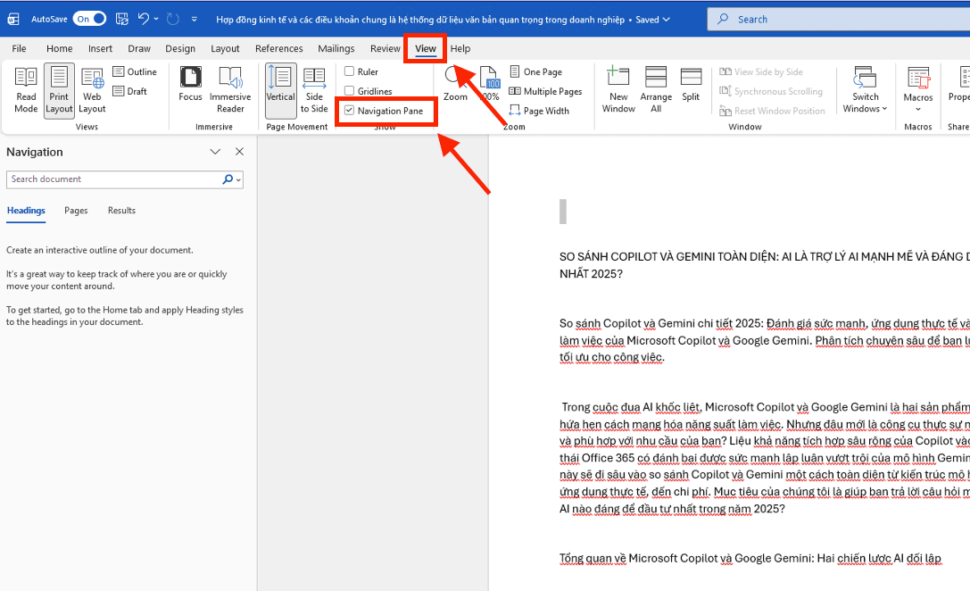Enable the Ruler checkbox
The height and width of the screenshot is (591, 970).
click(x=350, y=71)
